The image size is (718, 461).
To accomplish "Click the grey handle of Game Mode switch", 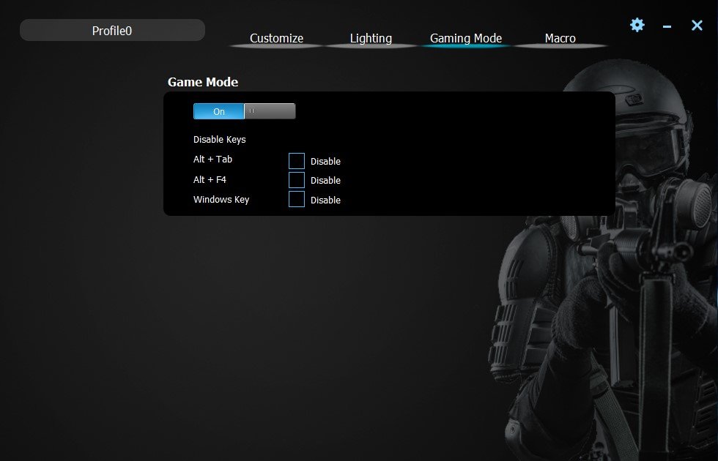I will point(270,111).
